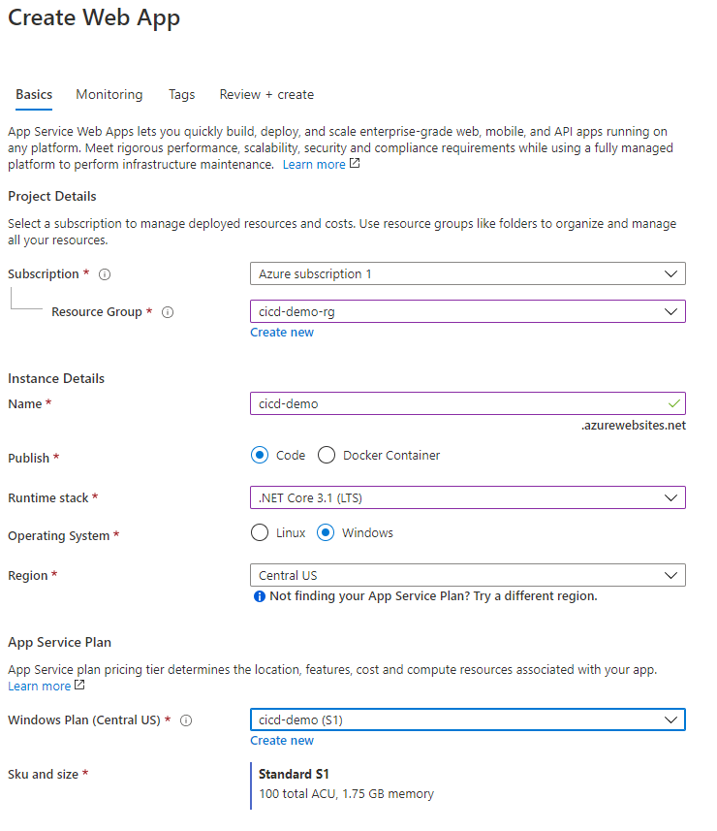This screenshot has width=717, height=831.
Task: Click the Resource Group info icon
Action: tap(168, 312)
